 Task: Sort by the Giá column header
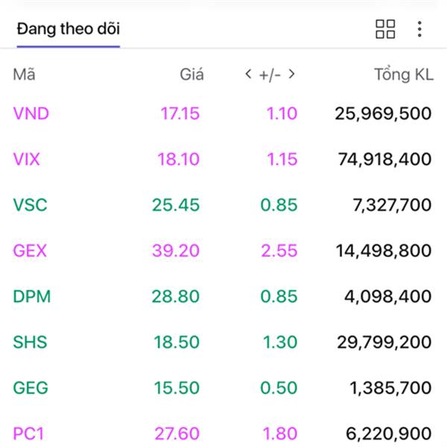click(x=191, y=74)
